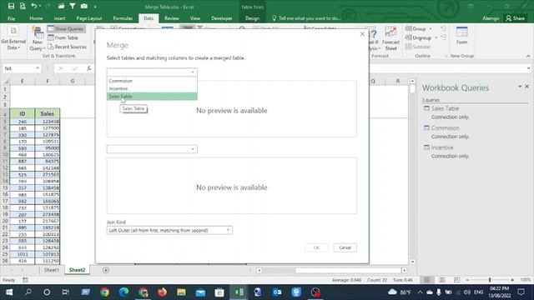
Task: Adjust the zoom slider handle
Action: tap(490, 280)
